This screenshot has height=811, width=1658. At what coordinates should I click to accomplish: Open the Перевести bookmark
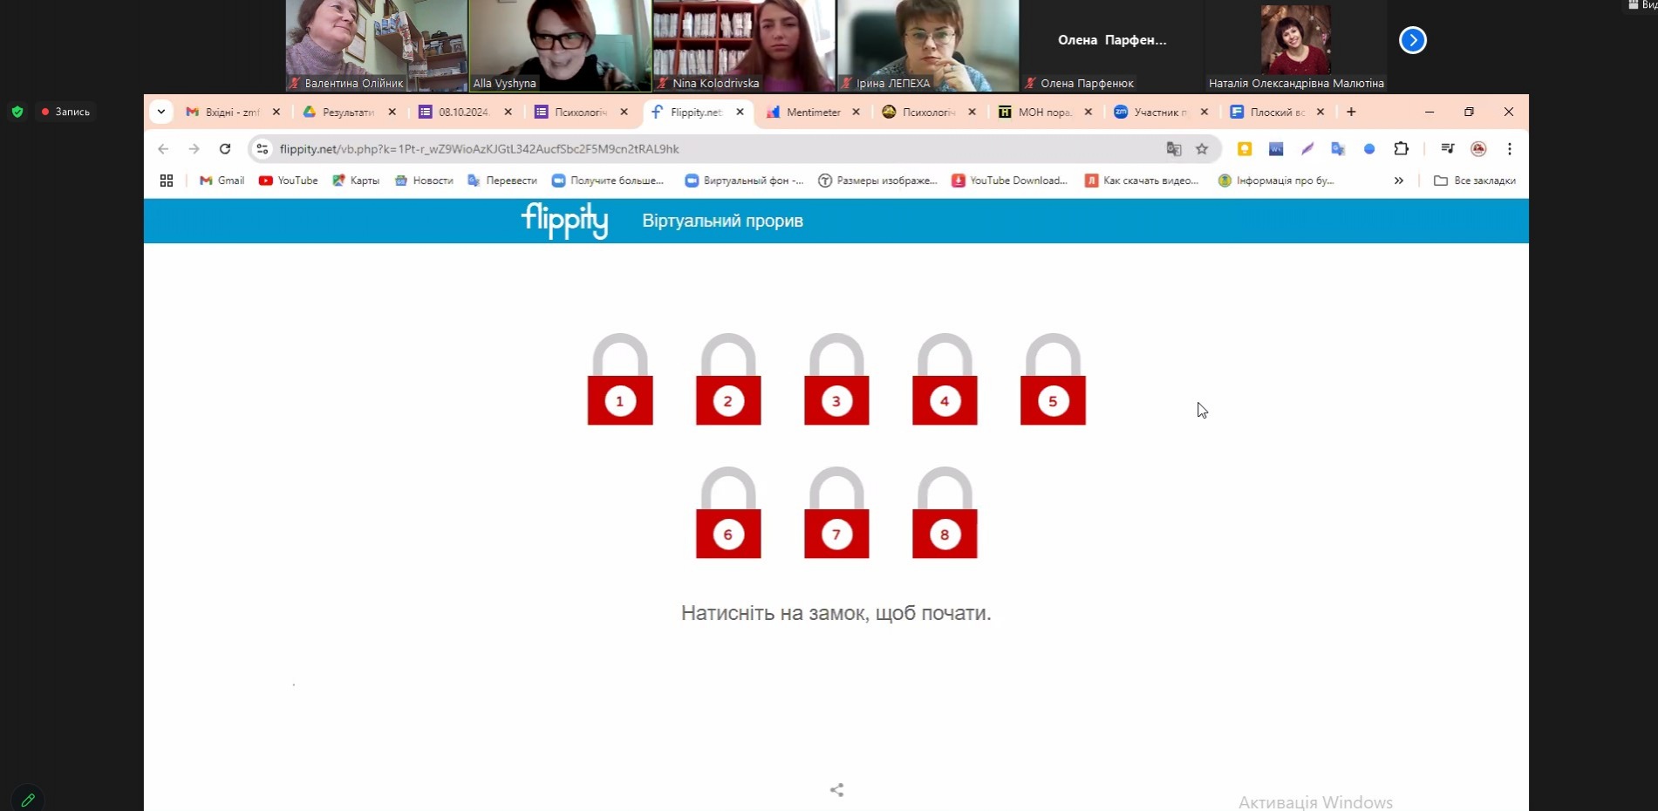click(x=502, y=181)
